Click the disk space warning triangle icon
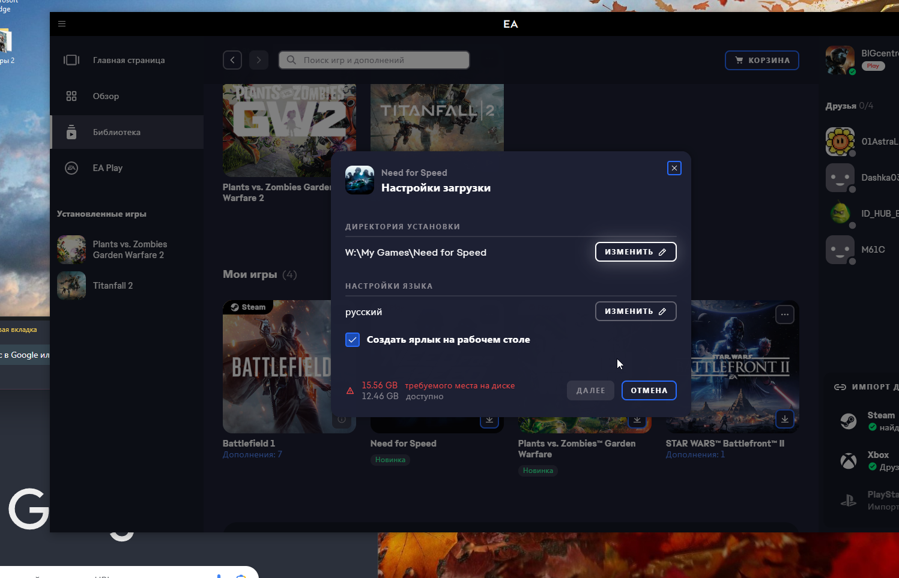 [x=350, y=391]
